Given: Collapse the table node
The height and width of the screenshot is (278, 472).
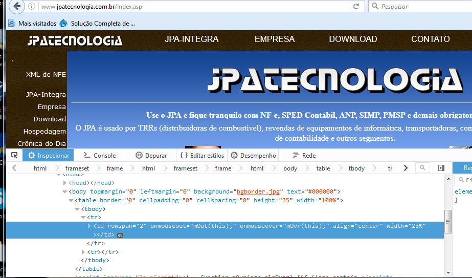Looking at the screenshot, I should (x=71, y=200).
